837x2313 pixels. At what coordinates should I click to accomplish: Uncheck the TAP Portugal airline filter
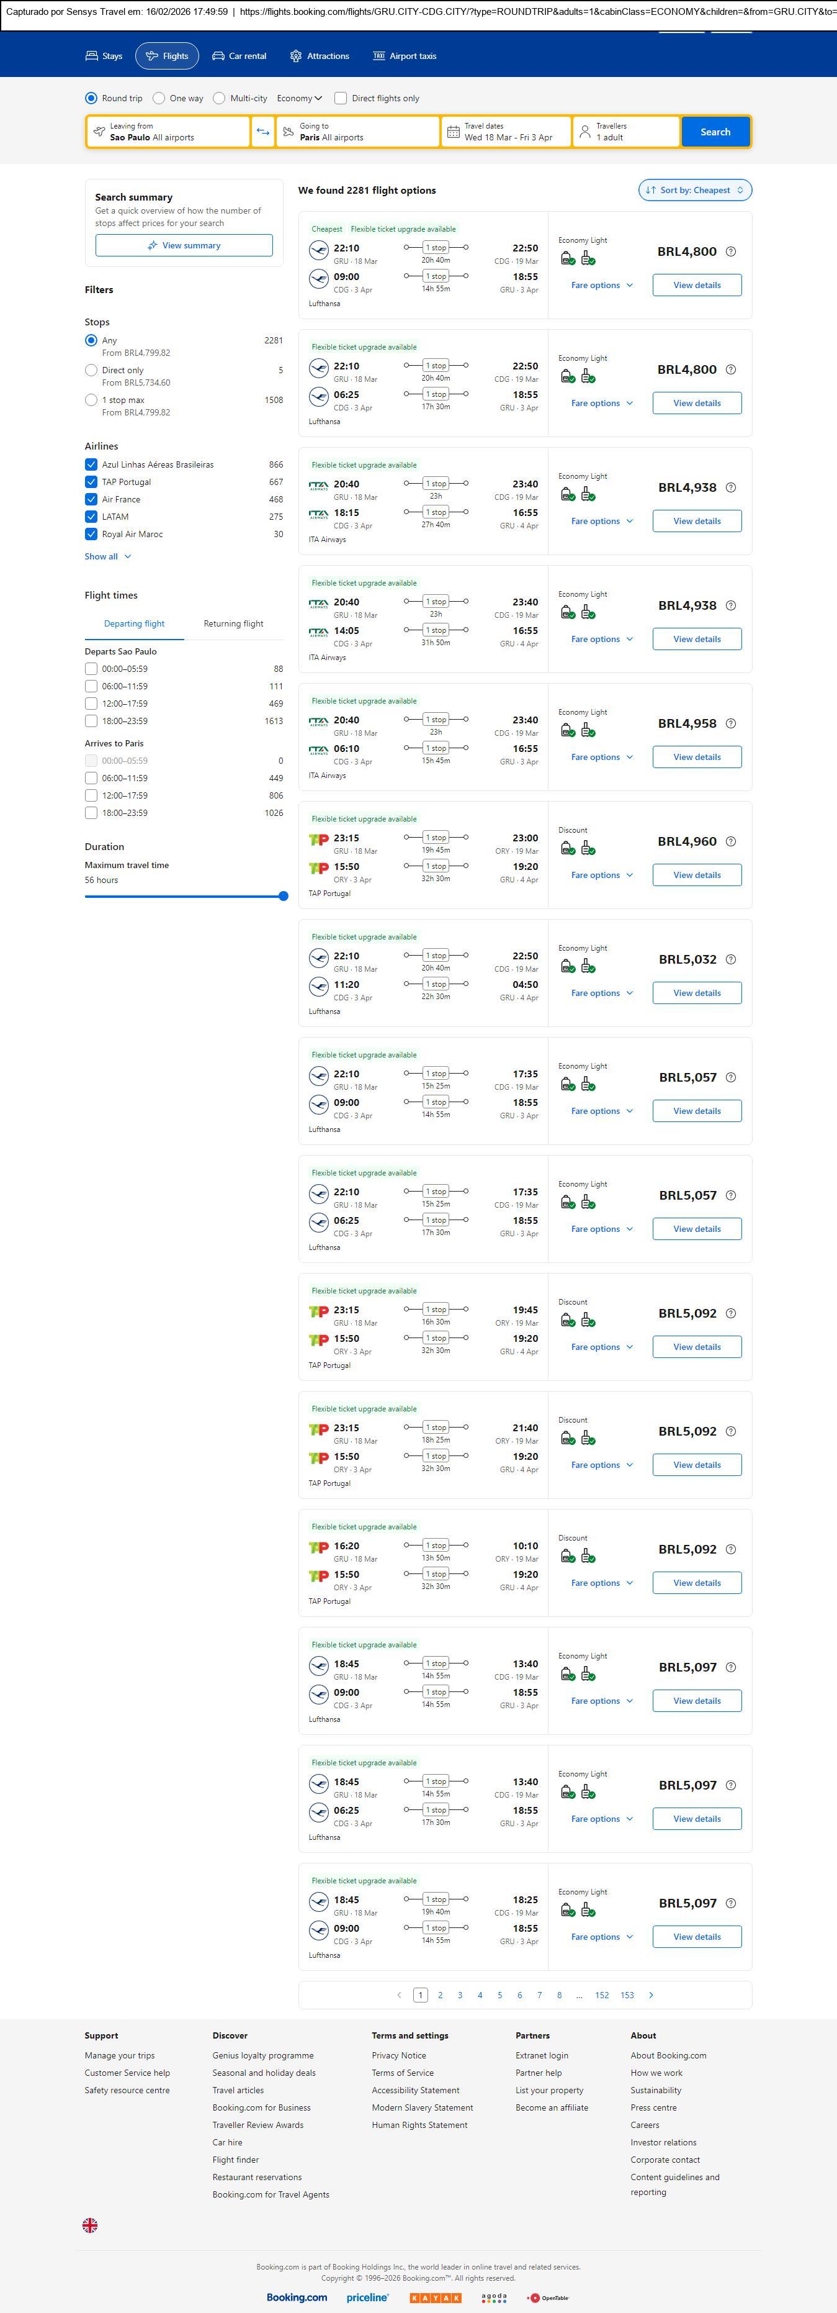91,482
